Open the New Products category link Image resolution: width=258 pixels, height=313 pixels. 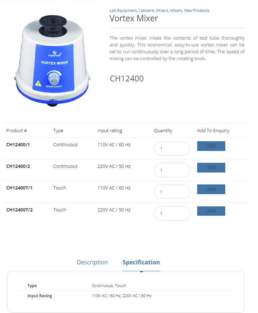(x=196, y=10)
